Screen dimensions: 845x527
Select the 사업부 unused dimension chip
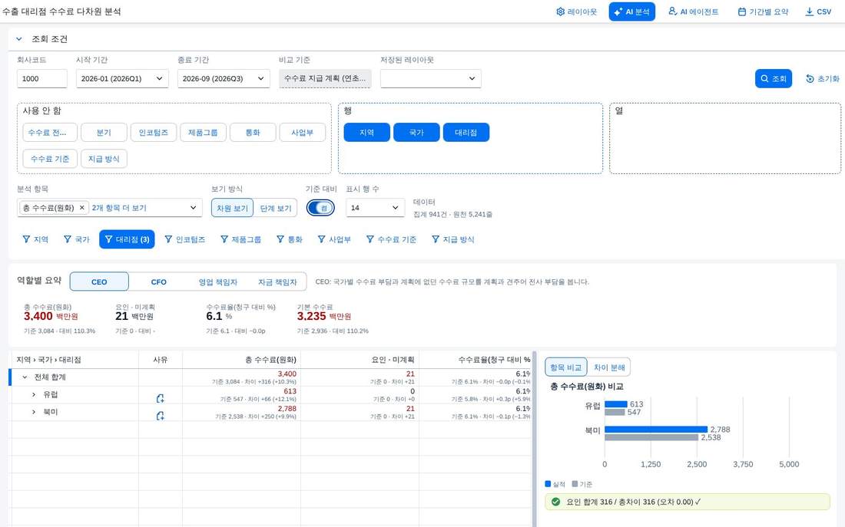pos(303,133)
